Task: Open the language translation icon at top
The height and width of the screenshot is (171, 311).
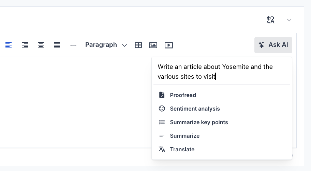Action: click(270, 20)
